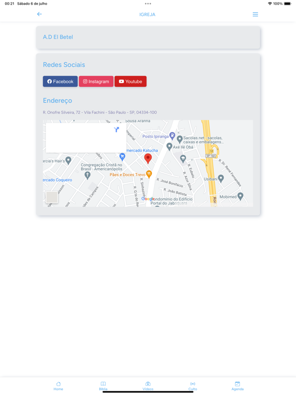Tap the Pães e Doces Trevo marker
296x395 pixels.
[x=149, y=174]
